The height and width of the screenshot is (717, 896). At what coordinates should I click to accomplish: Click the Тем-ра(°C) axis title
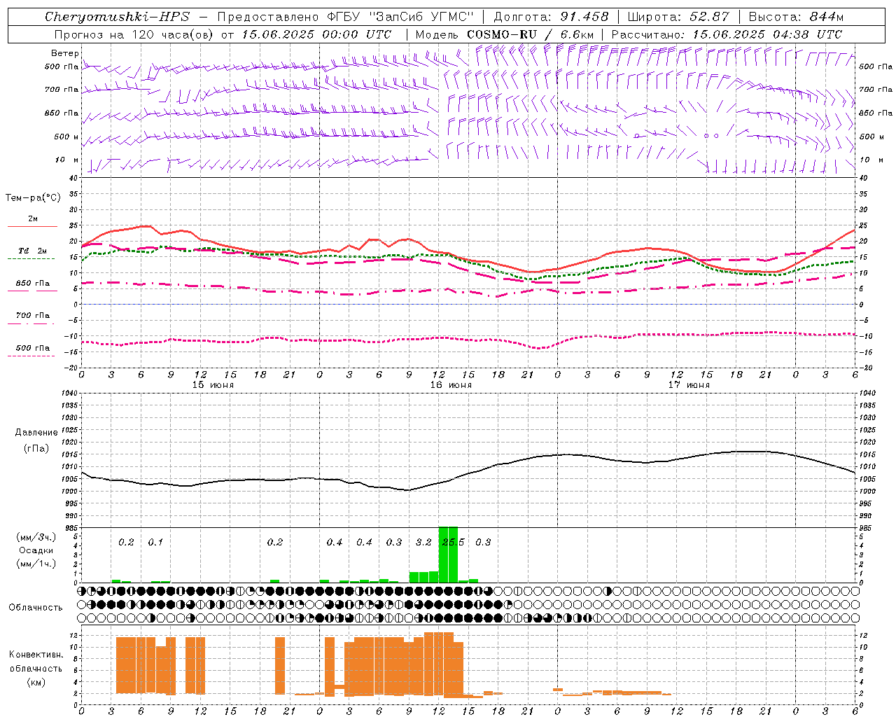pos(34,198)
